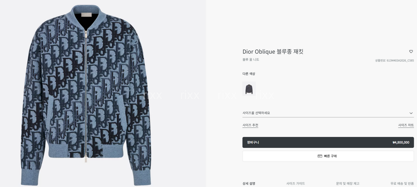Switch to the 사이즈 가이드 tab
417x187 pixels.
296,184
